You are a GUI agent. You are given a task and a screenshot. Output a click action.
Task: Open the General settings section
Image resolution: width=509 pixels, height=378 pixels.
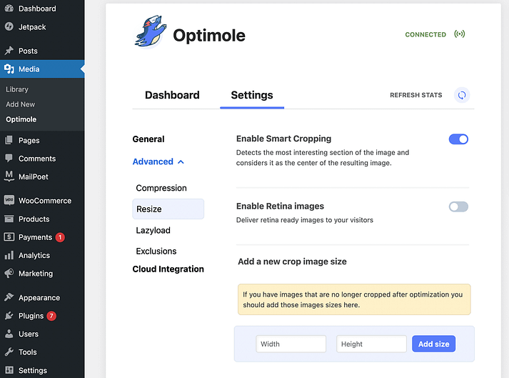pyautogui.click(x=148, y=139)
